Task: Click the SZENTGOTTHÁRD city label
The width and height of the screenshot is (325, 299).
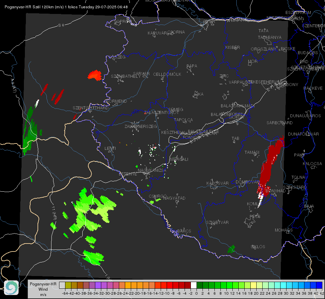Action: [91, 108]
